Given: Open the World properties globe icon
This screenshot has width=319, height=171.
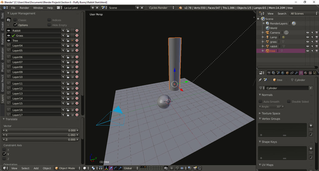Looking at the screenshot, I should click(283, 73).
